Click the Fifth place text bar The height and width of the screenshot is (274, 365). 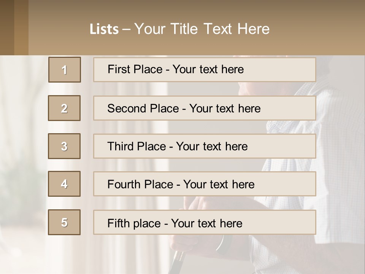205,223
